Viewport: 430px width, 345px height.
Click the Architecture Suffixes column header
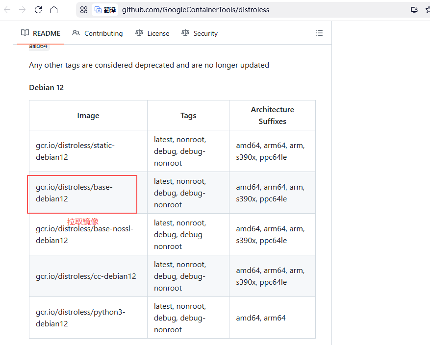[x=272, y=115]
